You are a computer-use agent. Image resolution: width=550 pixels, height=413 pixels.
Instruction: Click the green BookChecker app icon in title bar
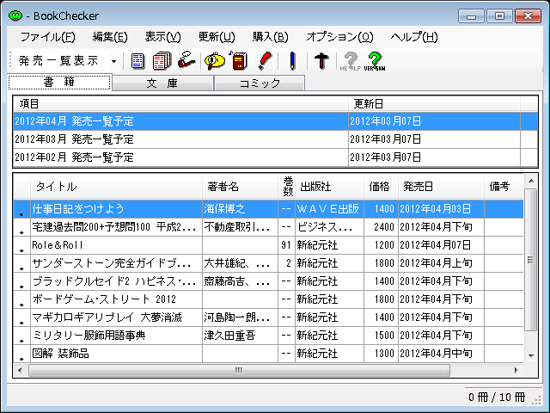pos(15,15)
